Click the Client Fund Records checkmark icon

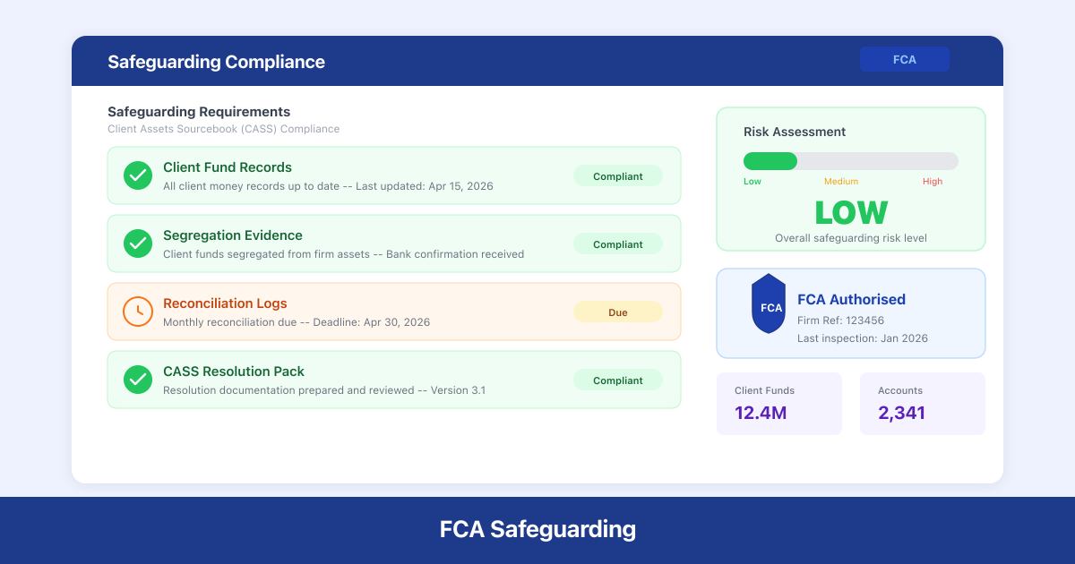138,175
